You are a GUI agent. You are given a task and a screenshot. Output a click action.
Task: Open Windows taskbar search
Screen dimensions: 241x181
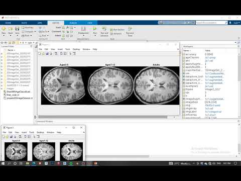point(9,163)
